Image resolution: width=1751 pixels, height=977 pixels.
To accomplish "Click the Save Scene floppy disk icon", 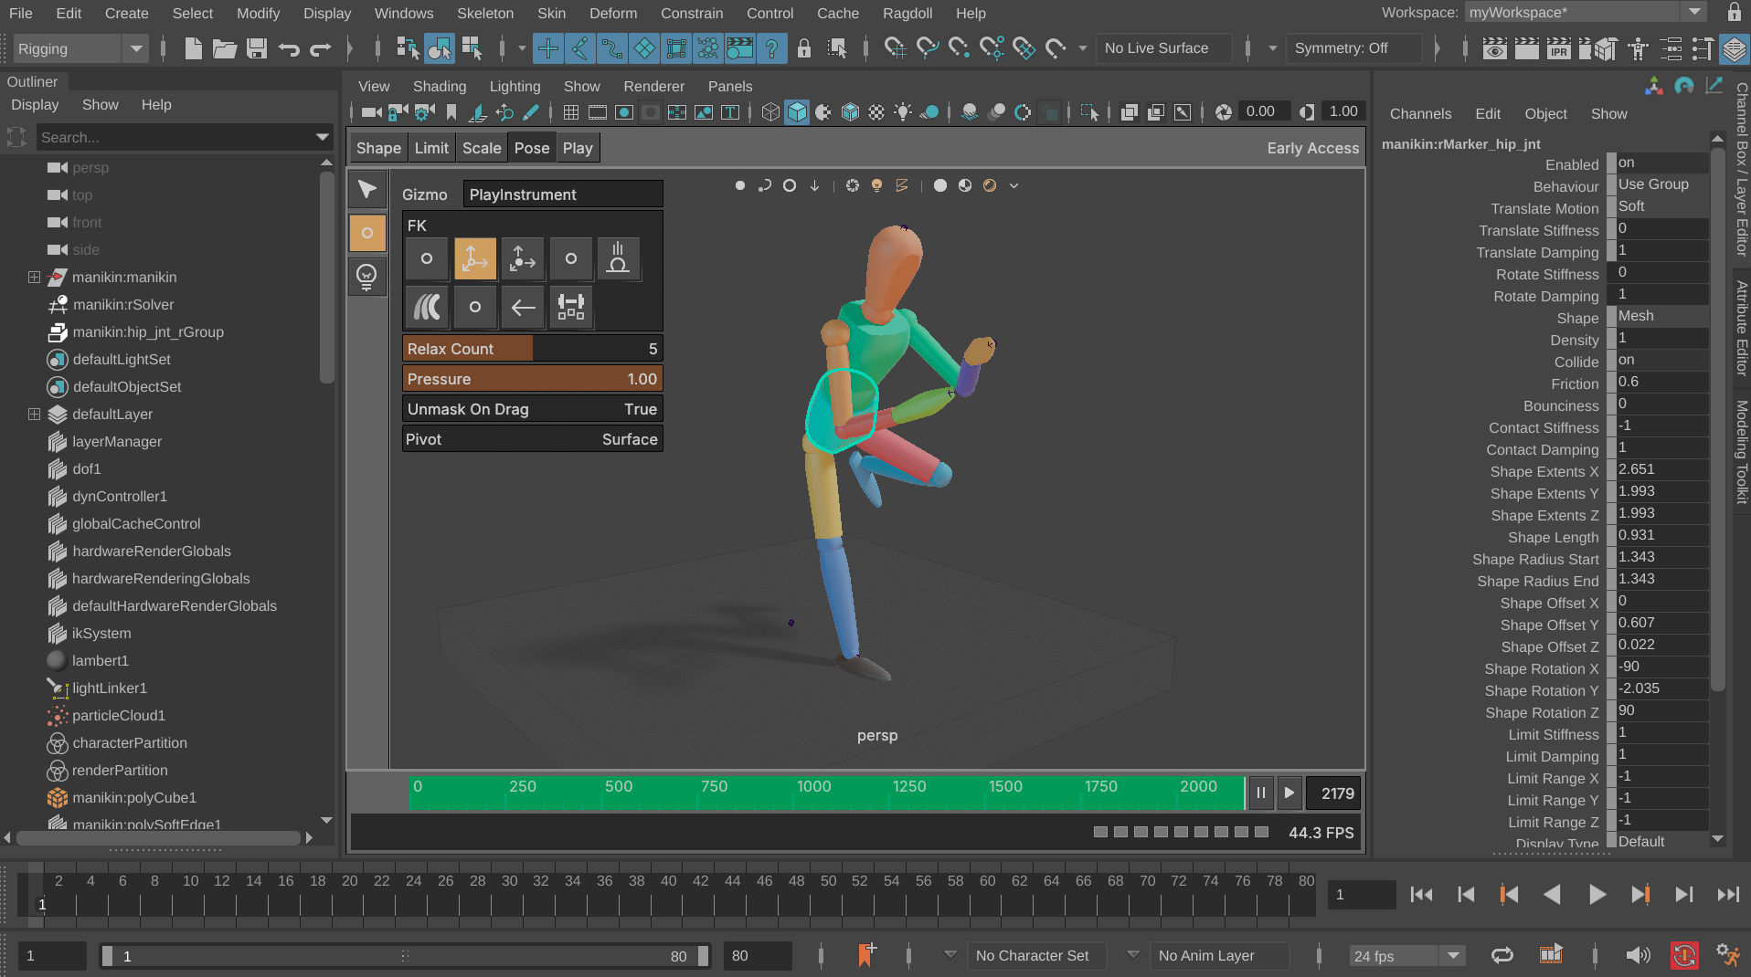I will 257,48.
